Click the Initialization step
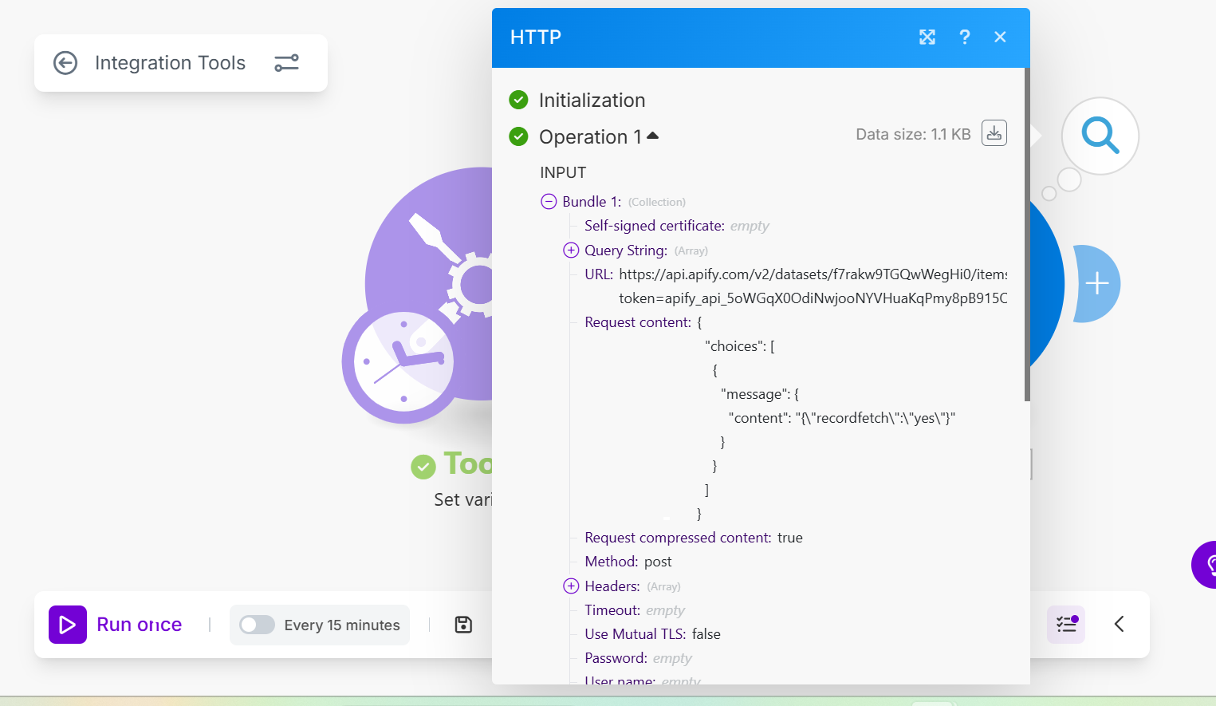 coord(592,101)
